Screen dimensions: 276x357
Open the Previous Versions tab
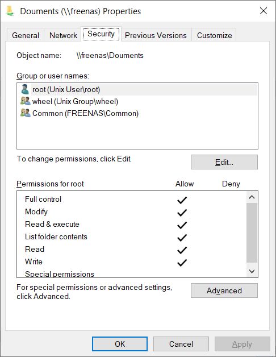point(156,35)
